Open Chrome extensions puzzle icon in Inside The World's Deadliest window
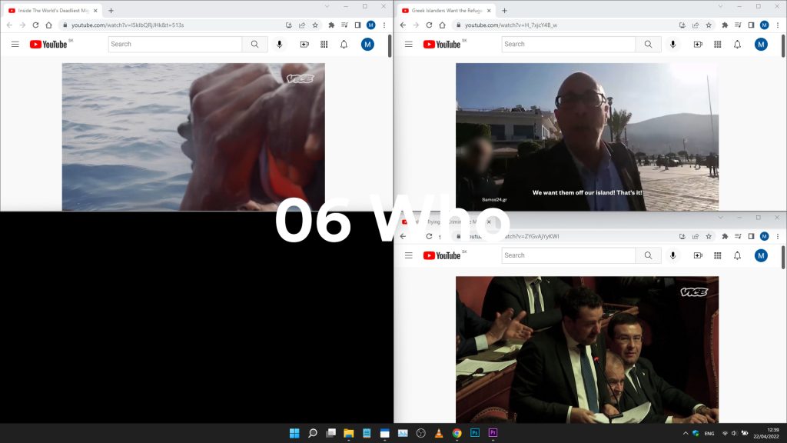The height and width of the screenshot is (443, 787). coord(331,25)
